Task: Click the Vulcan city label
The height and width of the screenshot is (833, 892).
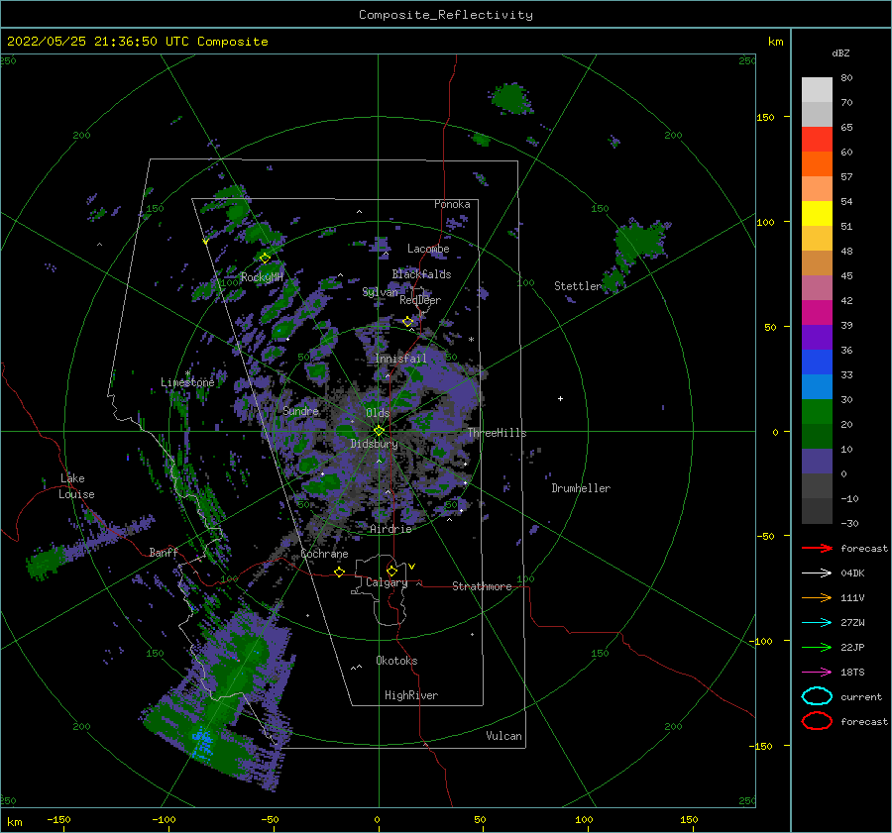Action: [504, 736]
